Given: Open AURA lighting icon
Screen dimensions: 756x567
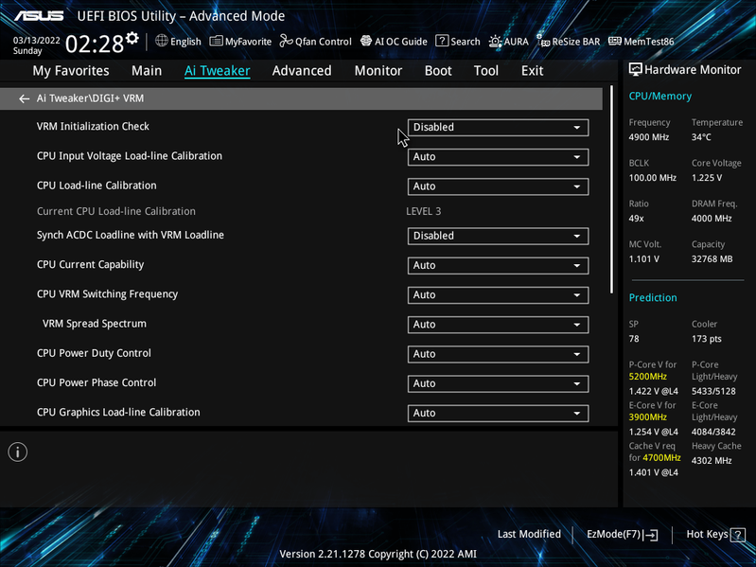Looking at the screenshot, I should (x=495, y=42).
